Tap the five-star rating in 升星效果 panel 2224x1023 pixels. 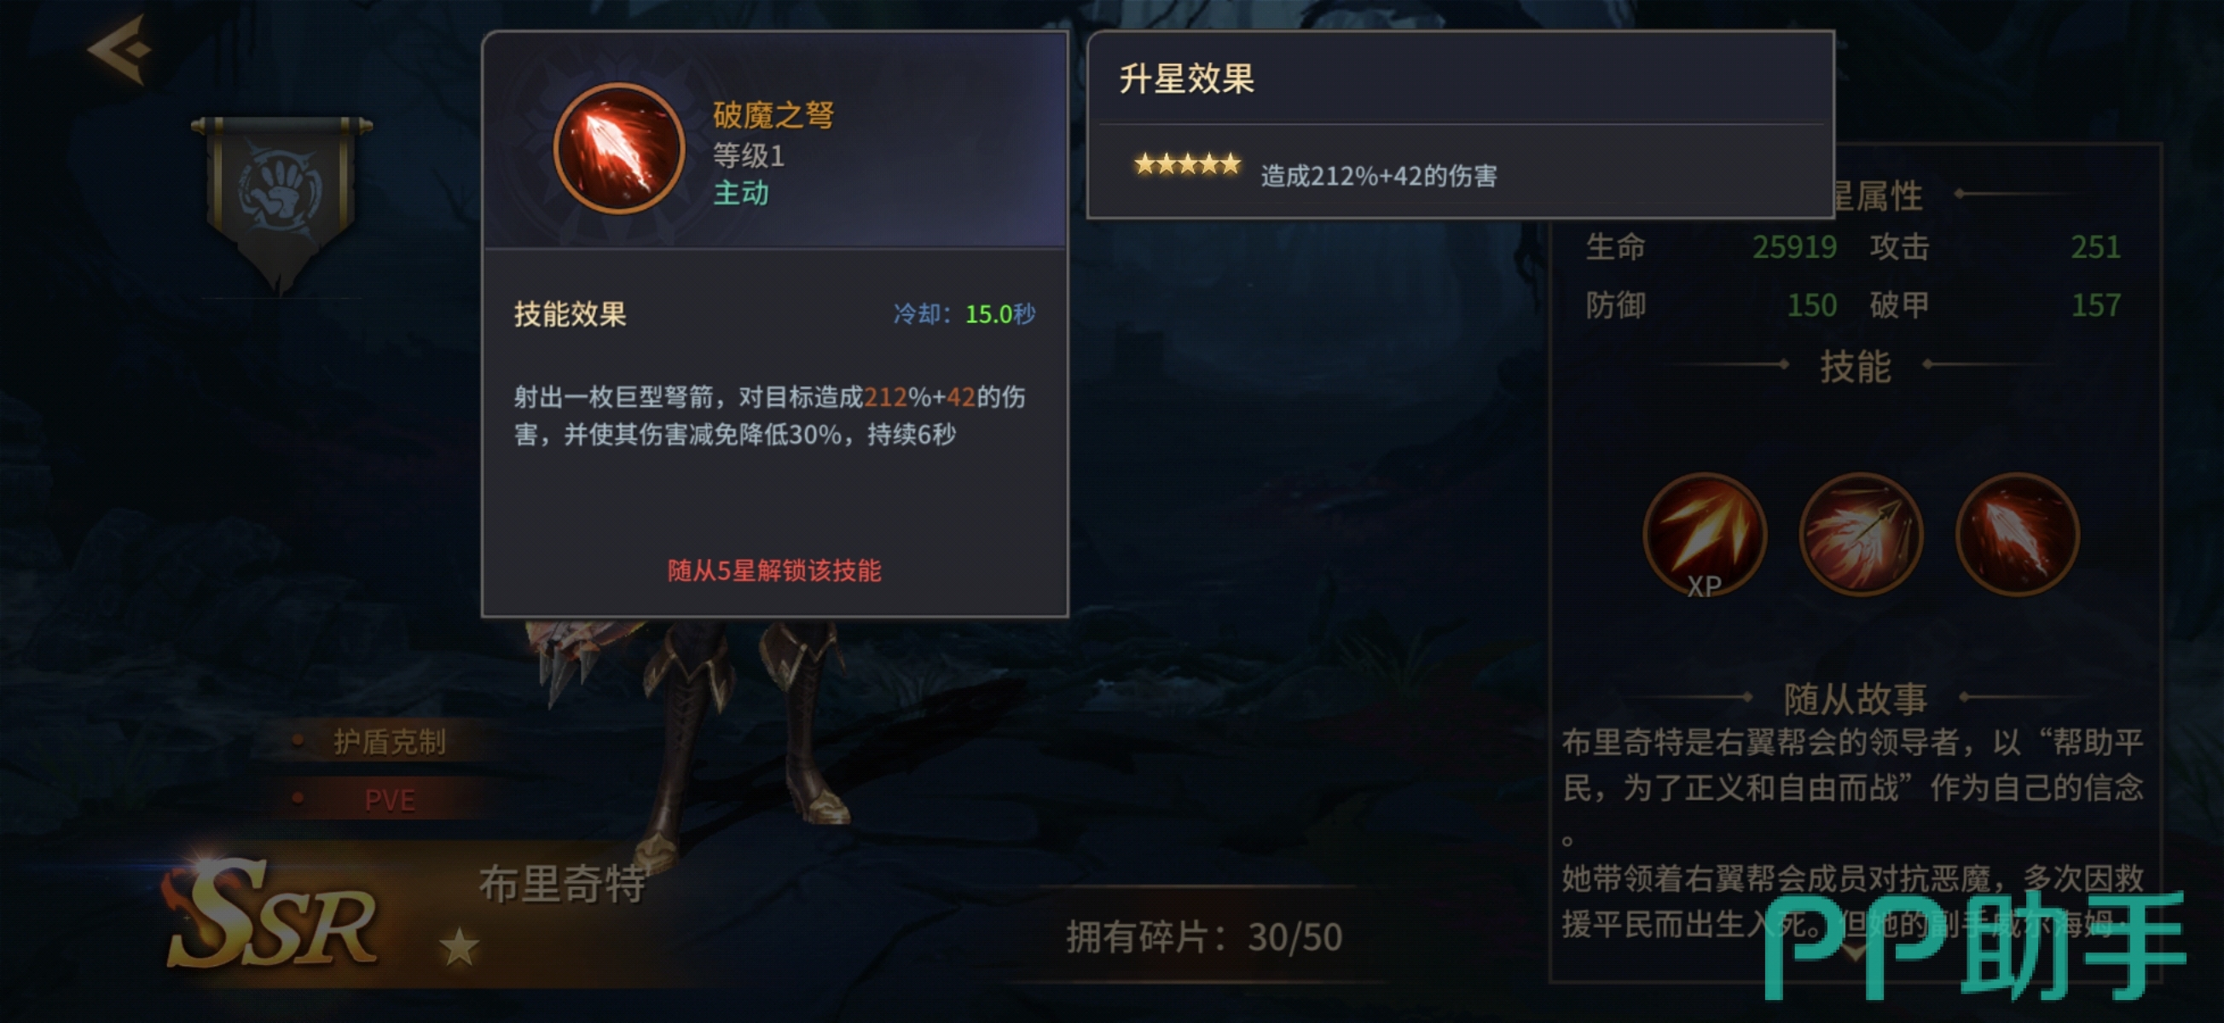(1187, 164)
